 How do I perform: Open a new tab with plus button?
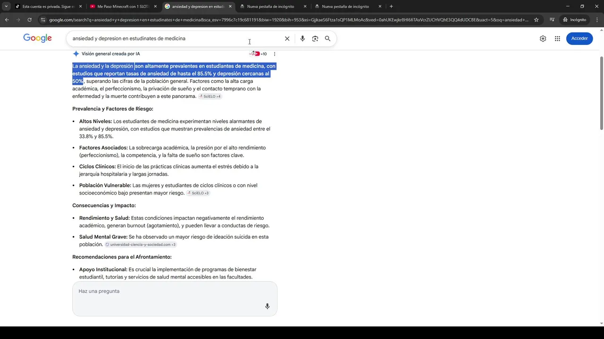pyautogui.click(x=391, y=7)
